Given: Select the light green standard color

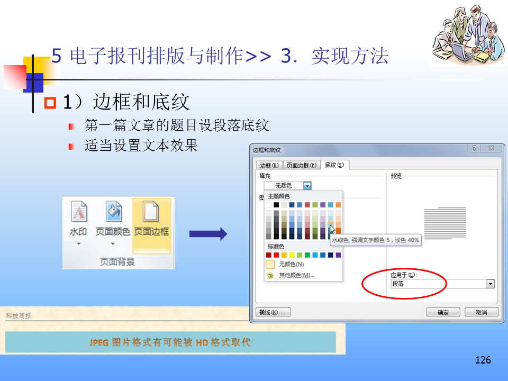Looking at the screenshot, I should point(300,255).
